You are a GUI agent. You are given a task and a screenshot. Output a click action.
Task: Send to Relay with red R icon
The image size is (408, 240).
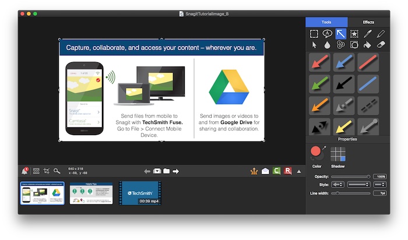click(288, 171)
